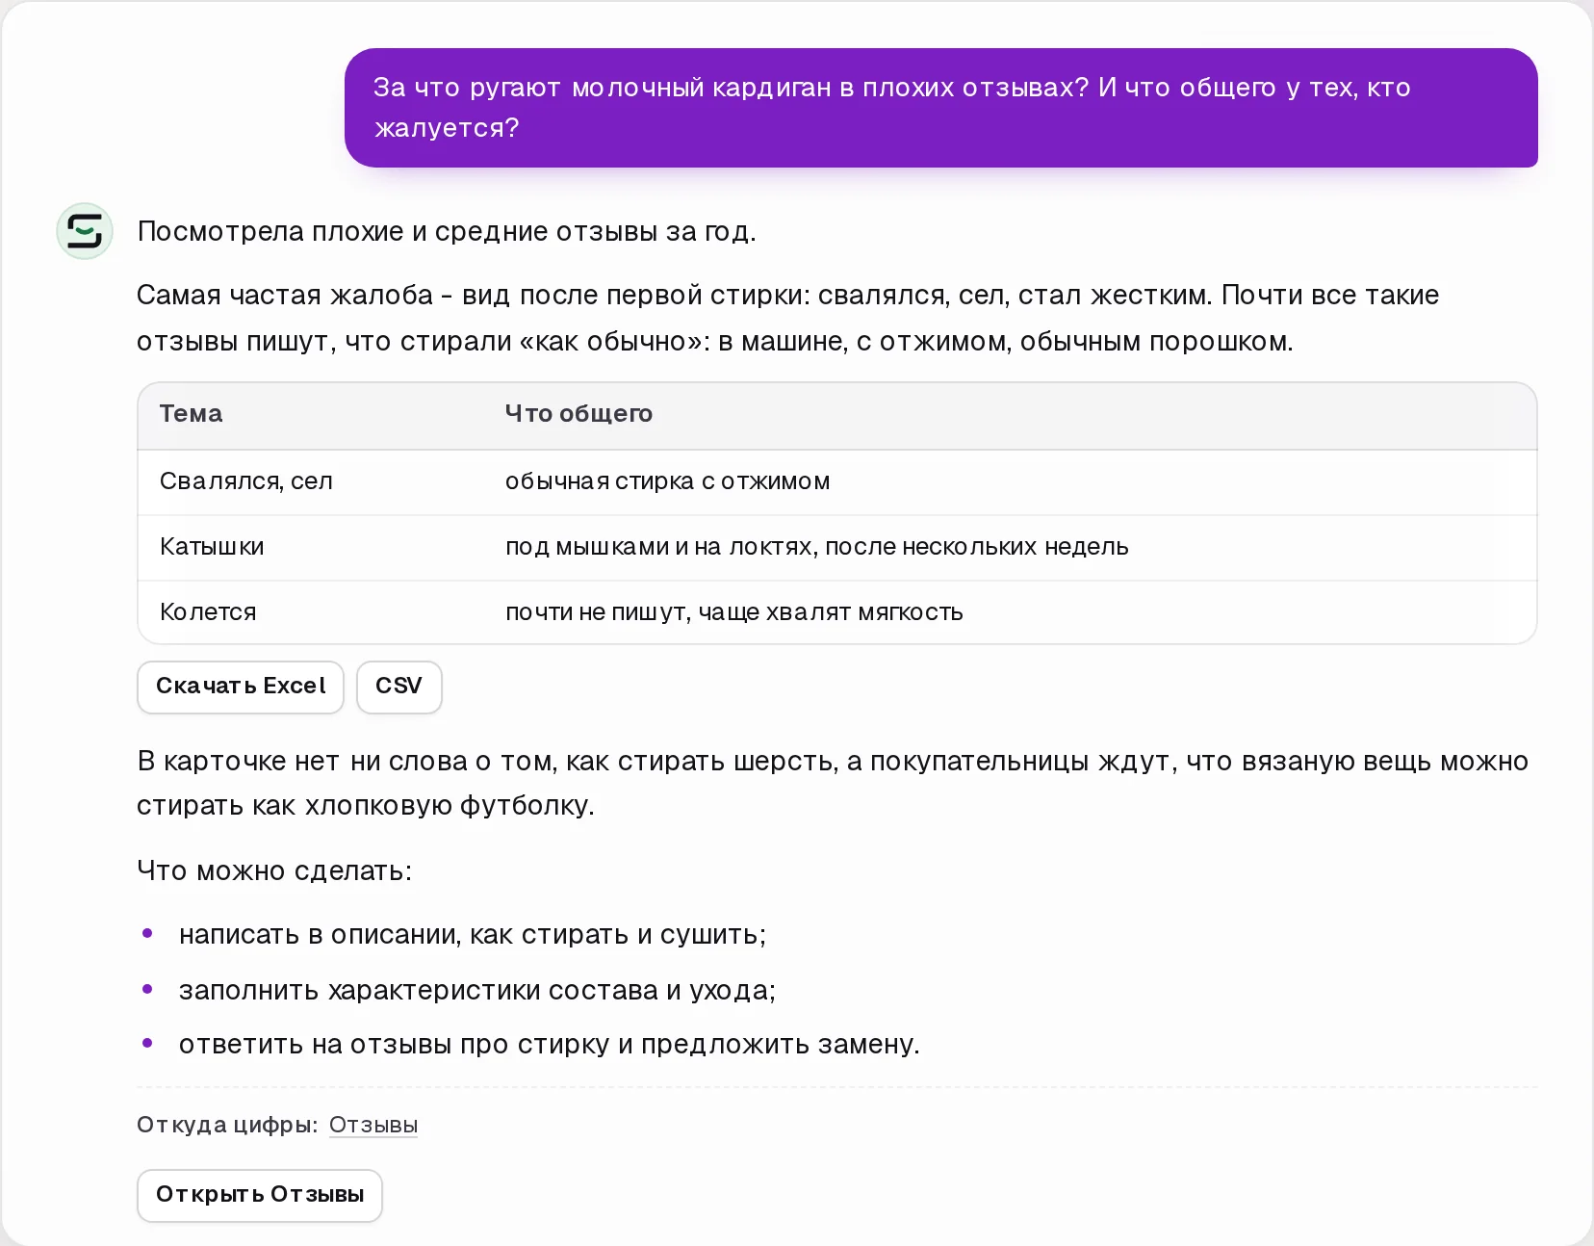Click the Тема column header
This screenshot has height=1246, width=1594.
[191, 414]
